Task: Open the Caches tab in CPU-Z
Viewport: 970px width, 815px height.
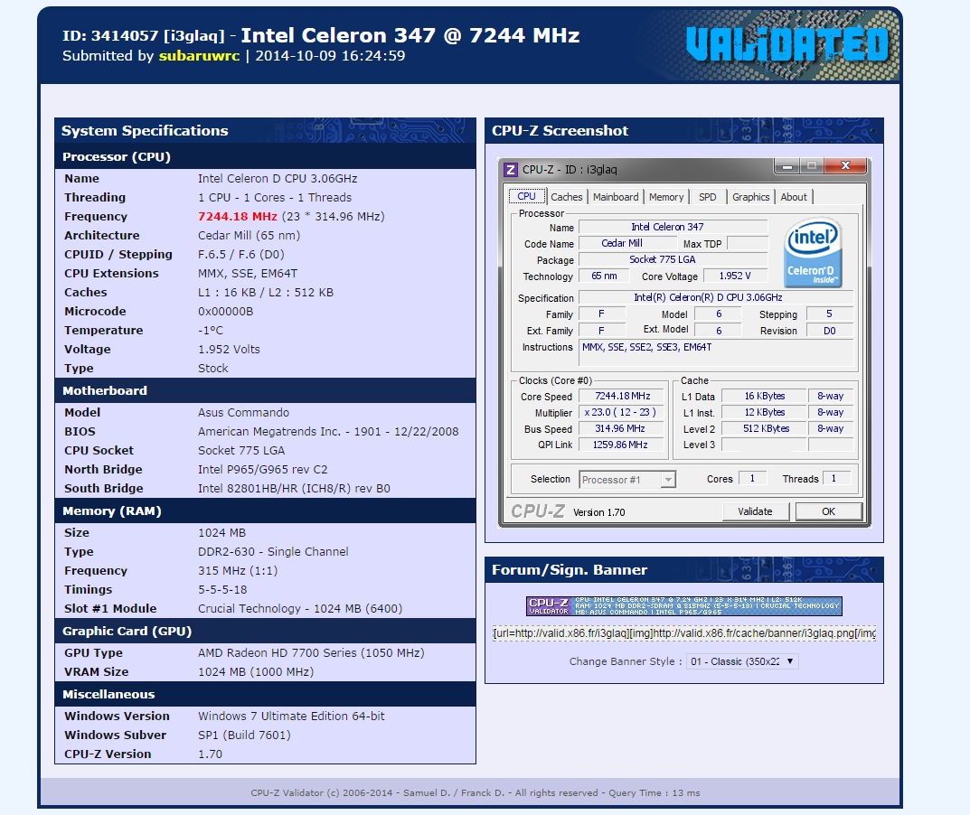Action: click(x=567, y=197)
